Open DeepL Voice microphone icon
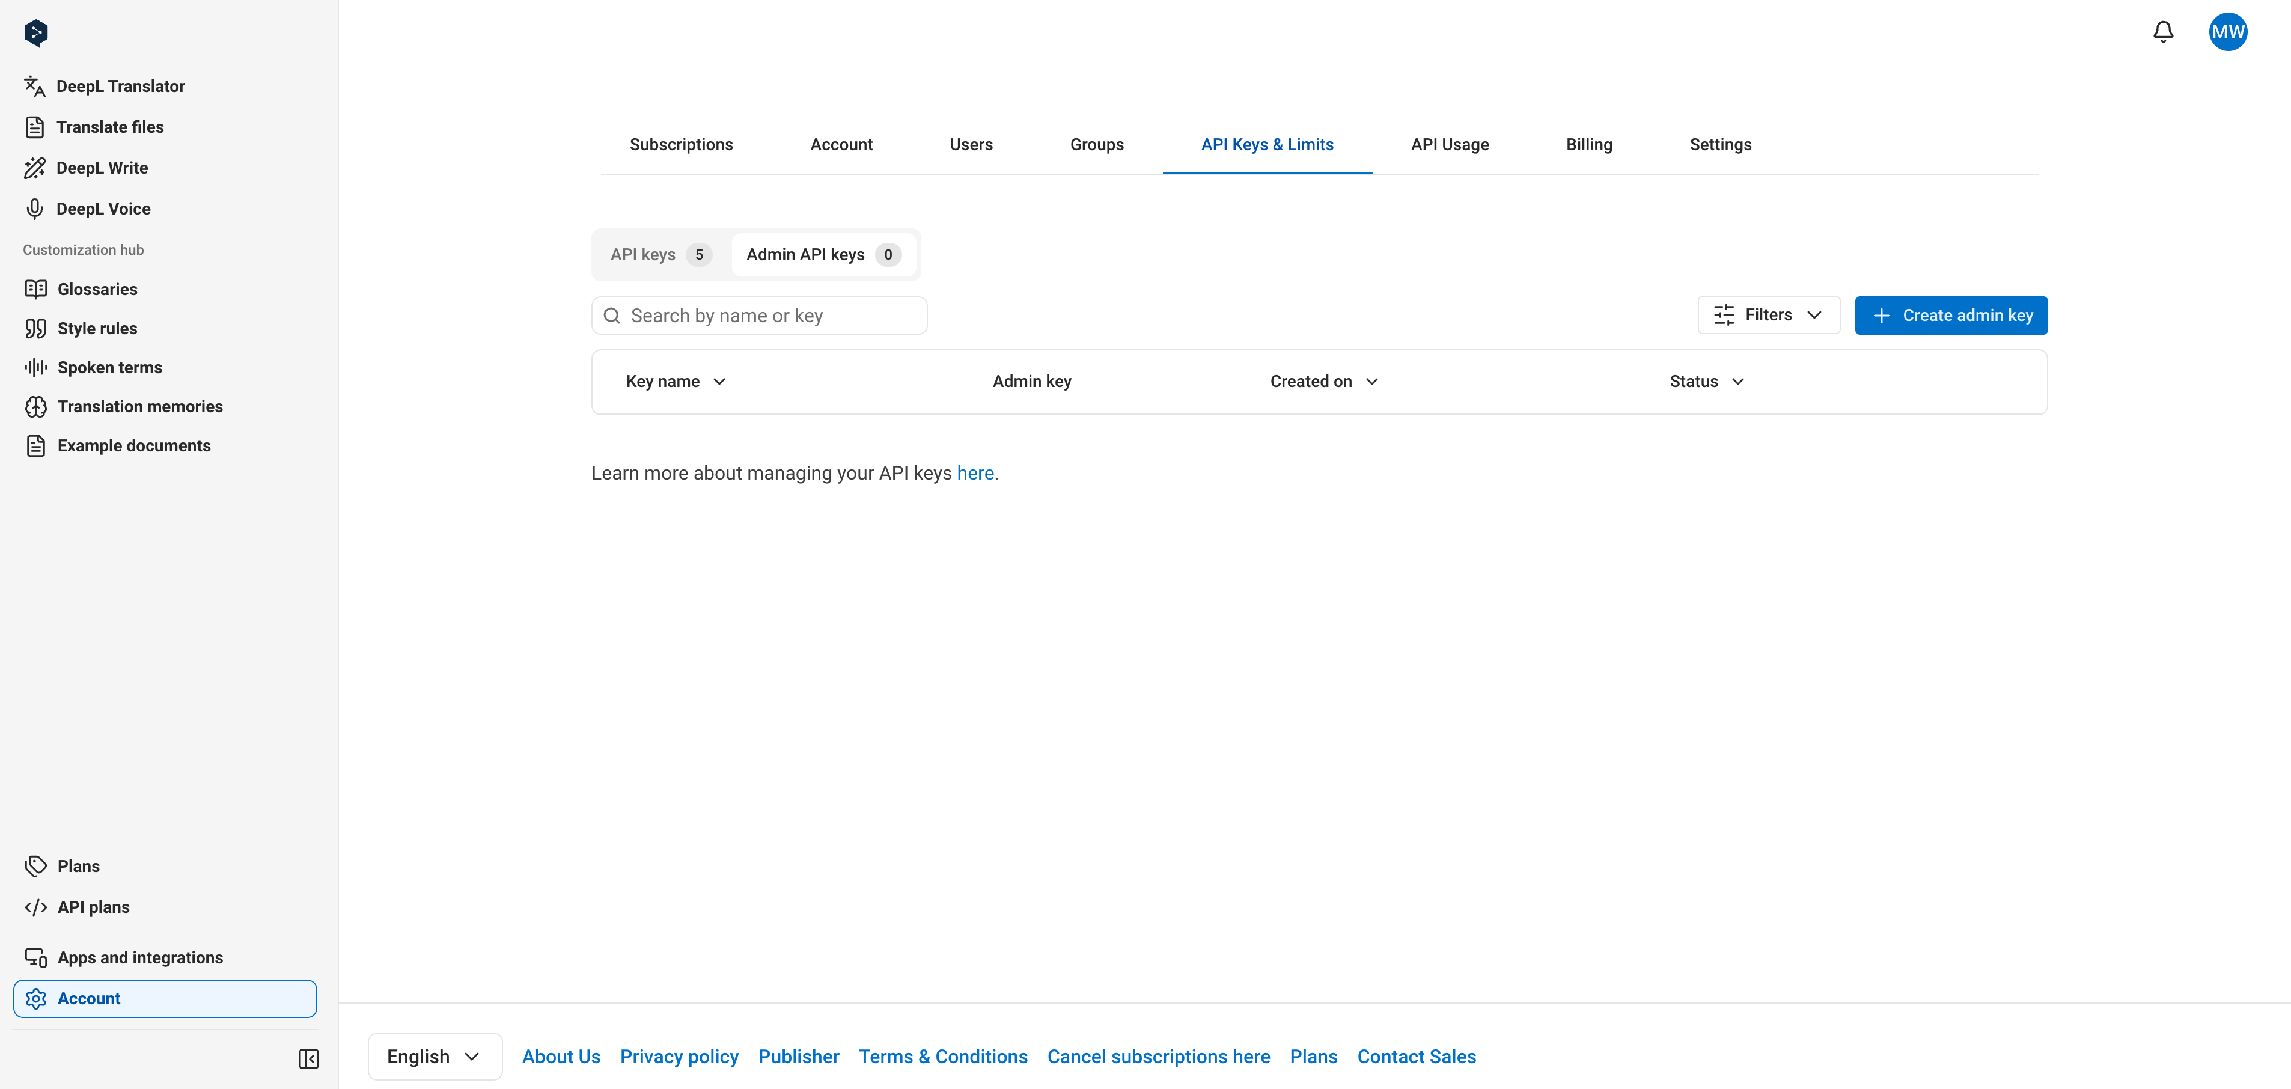 tap(35, 208)
